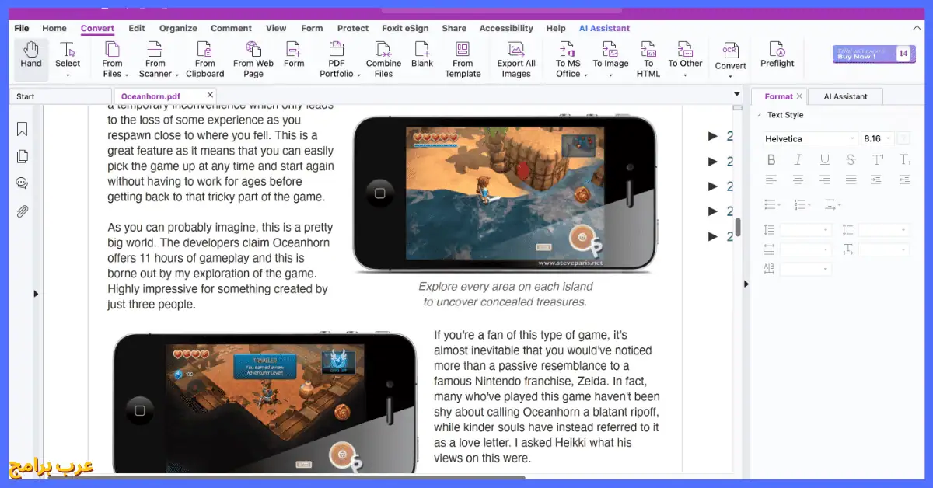This screenshot has height=488, width=933.
Task: Create PDF From Web Page
Action: click(x=253, y=59)
